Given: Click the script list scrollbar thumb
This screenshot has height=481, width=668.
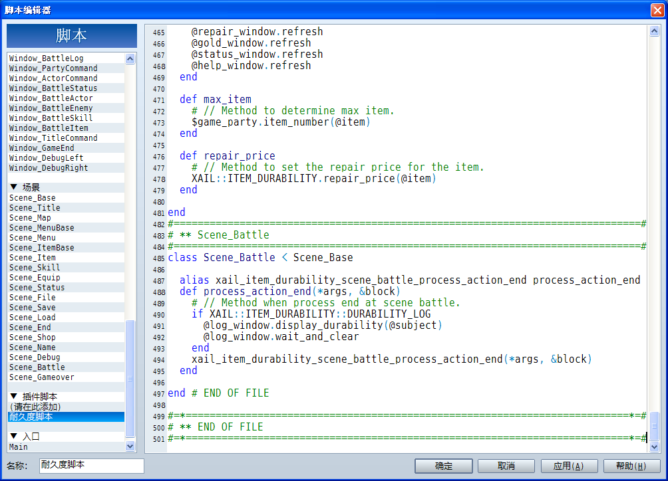Looking at the screenshot, I should tap(130, 379).
